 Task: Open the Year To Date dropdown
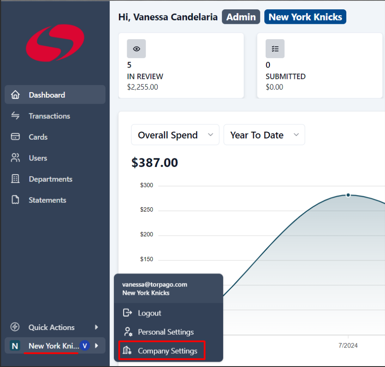point(264,135)
